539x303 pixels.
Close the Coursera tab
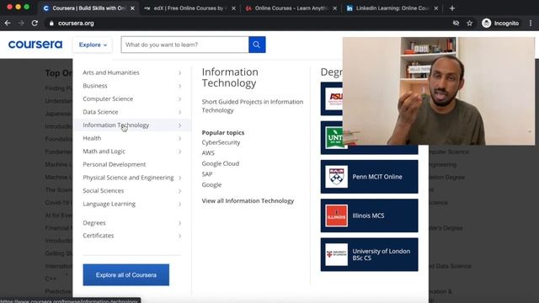coord(132,8)
